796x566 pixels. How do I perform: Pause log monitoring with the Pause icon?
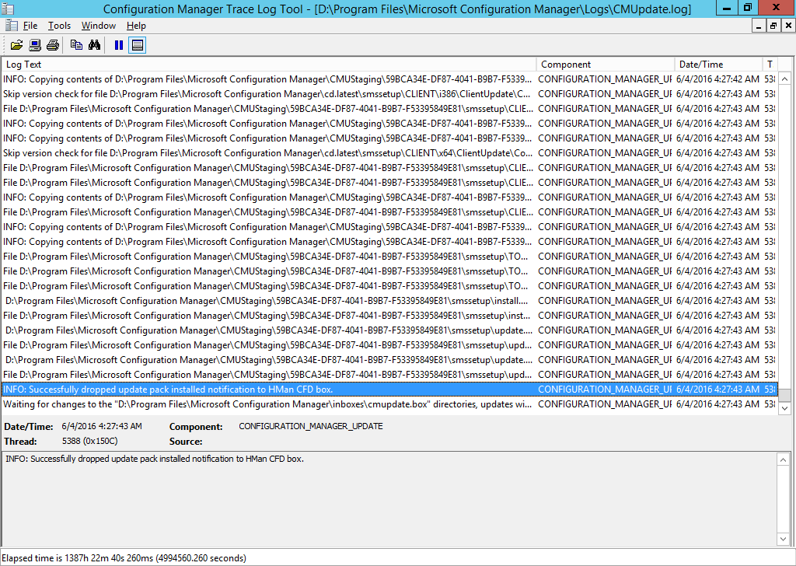click(119, 45)
